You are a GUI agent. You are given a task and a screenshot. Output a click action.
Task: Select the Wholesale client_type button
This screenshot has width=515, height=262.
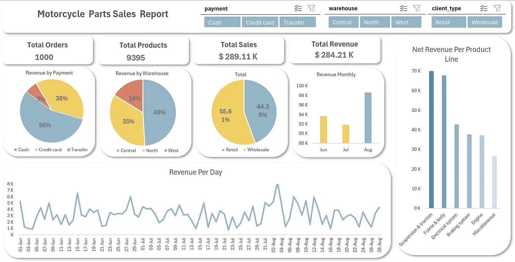(x=485, y=22)
